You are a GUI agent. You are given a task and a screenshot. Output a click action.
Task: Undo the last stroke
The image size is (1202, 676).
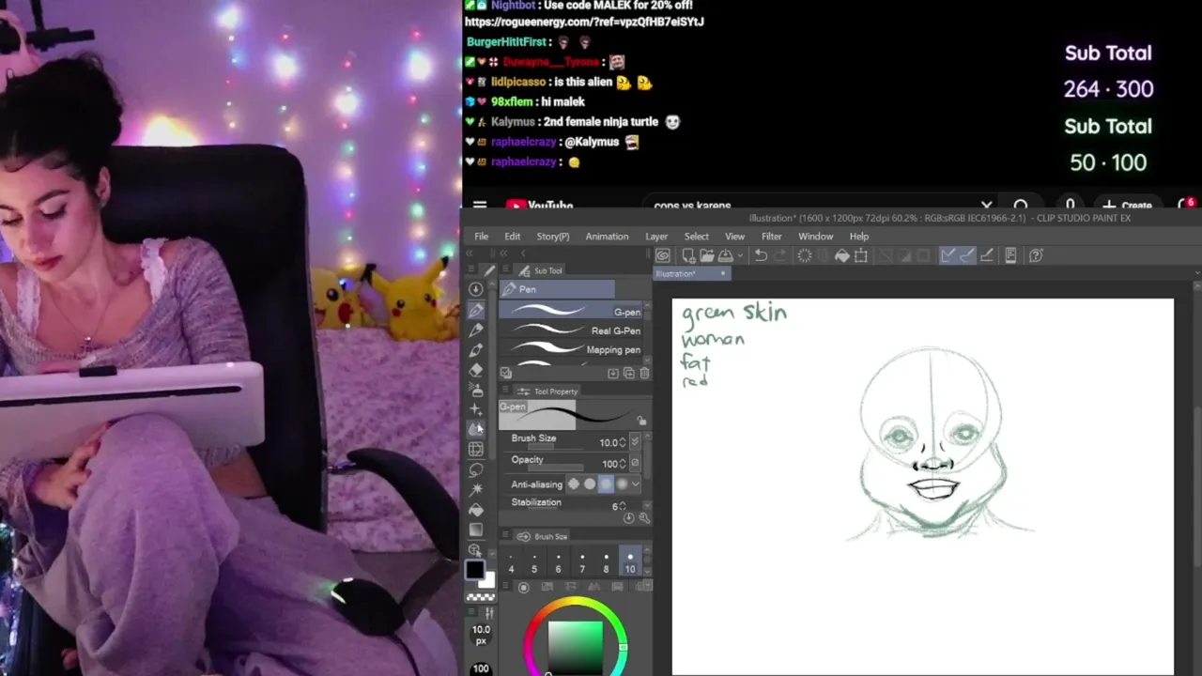pos(761,255)
